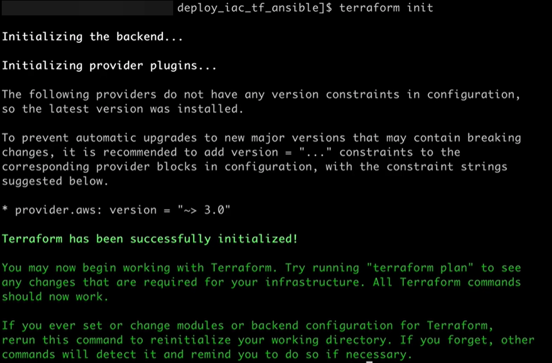The height and width of the screenshot is (363, 552).
Task: Click the line starting "any changes that are required"
Action: pos(261,282)
